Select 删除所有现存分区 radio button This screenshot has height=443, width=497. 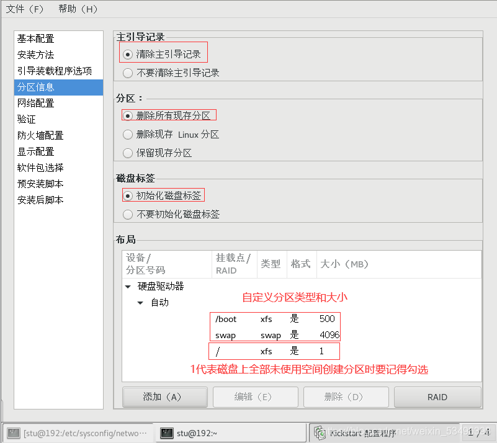(128, 116)
